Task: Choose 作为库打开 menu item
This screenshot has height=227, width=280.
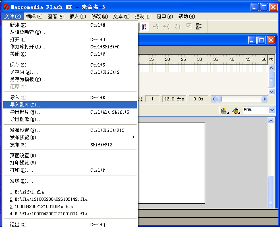Action: 70,47
